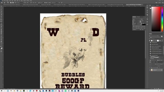Toggle pressure for size at the options bar end
164x92 pixels.
62,3
